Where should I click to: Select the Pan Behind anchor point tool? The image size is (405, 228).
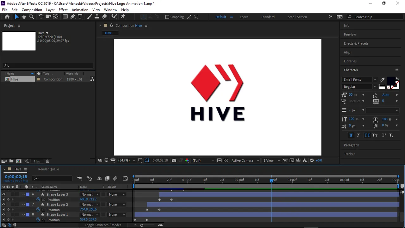tap(56, 17)
